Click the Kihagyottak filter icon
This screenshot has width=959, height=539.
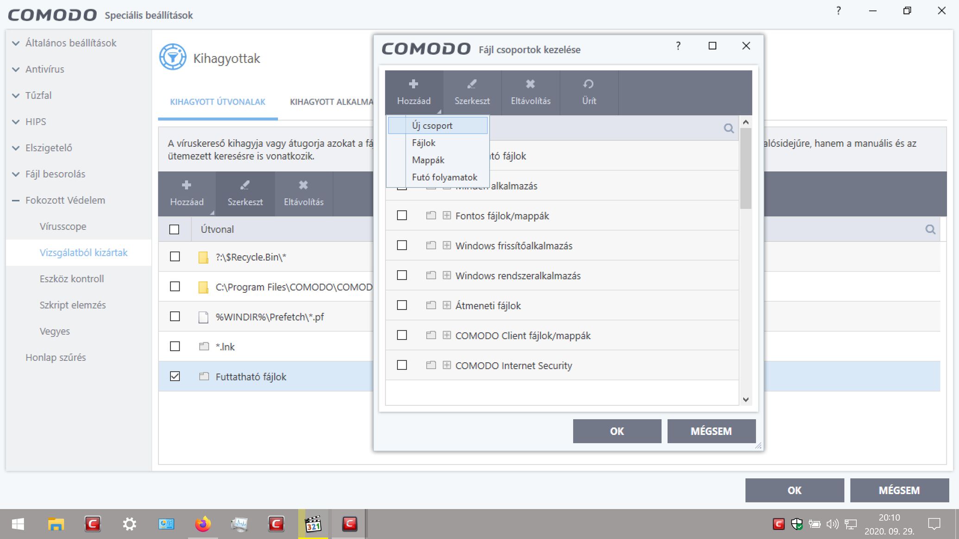[x=173, y=57]
